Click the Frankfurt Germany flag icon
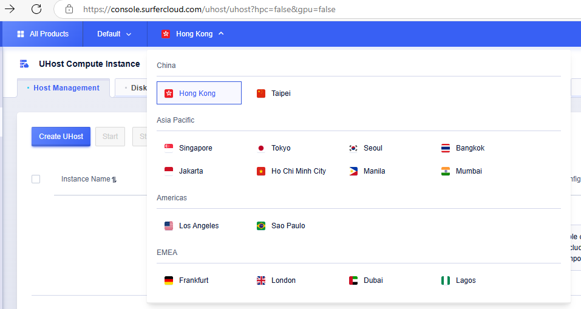581x309 pixels. coord(169,280)
